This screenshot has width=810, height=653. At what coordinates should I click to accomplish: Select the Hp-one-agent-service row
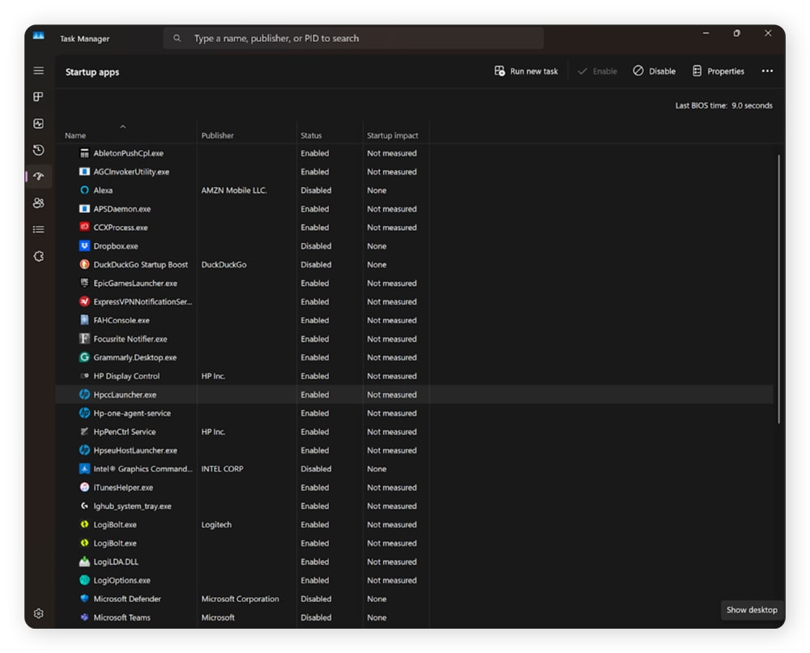[414, 413]
